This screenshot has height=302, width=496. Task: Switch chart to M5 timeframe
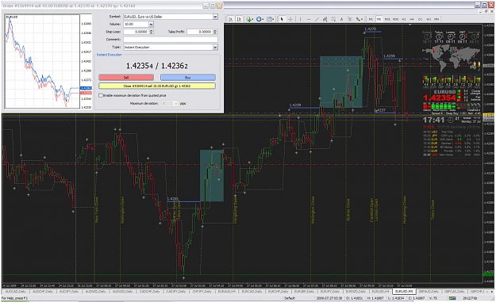click(379, 19)
